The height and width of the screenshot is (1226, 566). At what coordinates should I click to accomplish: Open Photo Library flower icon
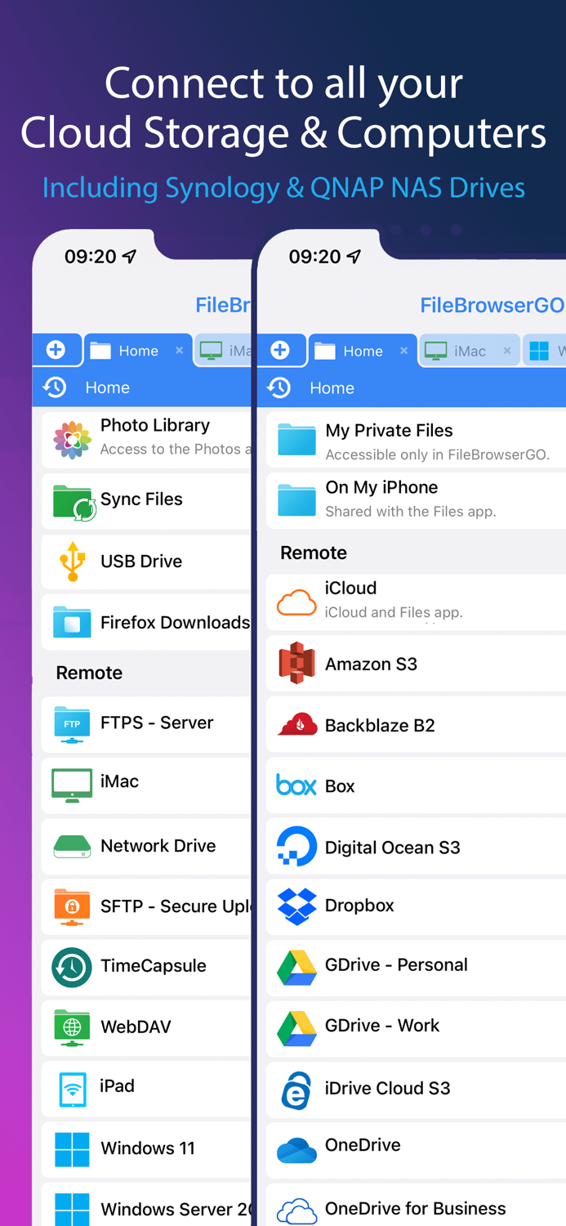pyautogui.click(x=72, y=440)
